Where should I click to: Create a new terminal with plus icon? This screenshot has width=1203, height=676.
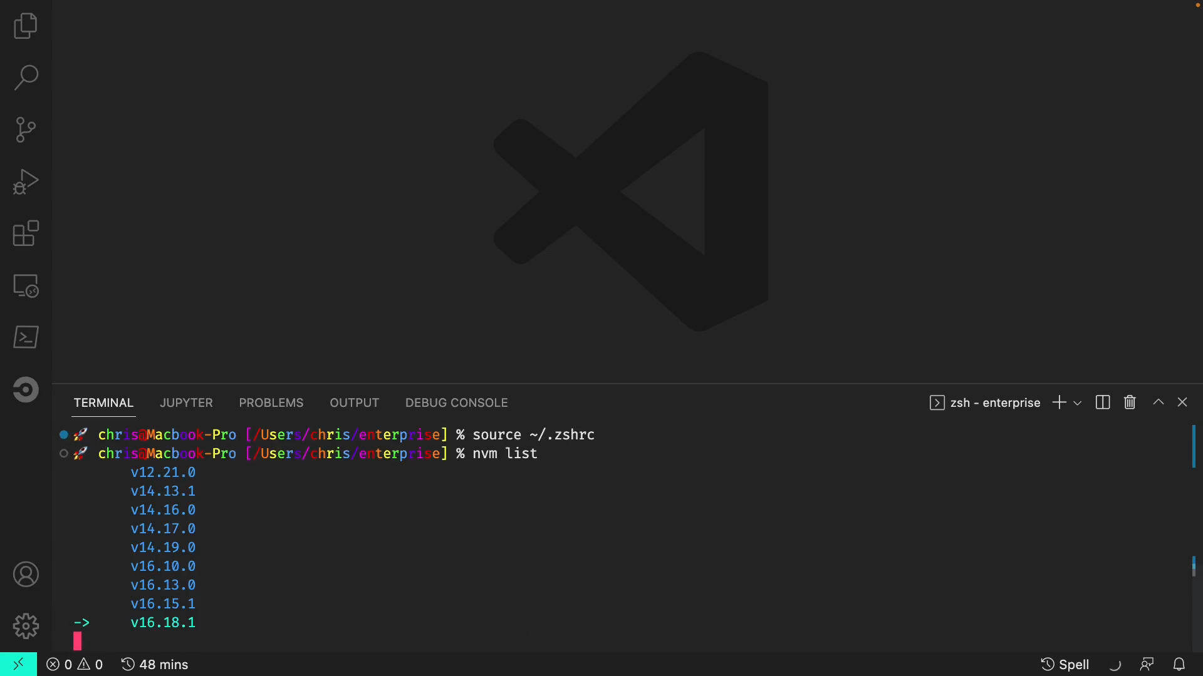tap(1059, 402)
